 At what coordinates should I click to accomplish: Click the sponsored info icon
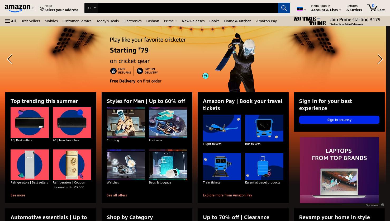(383, 205)
